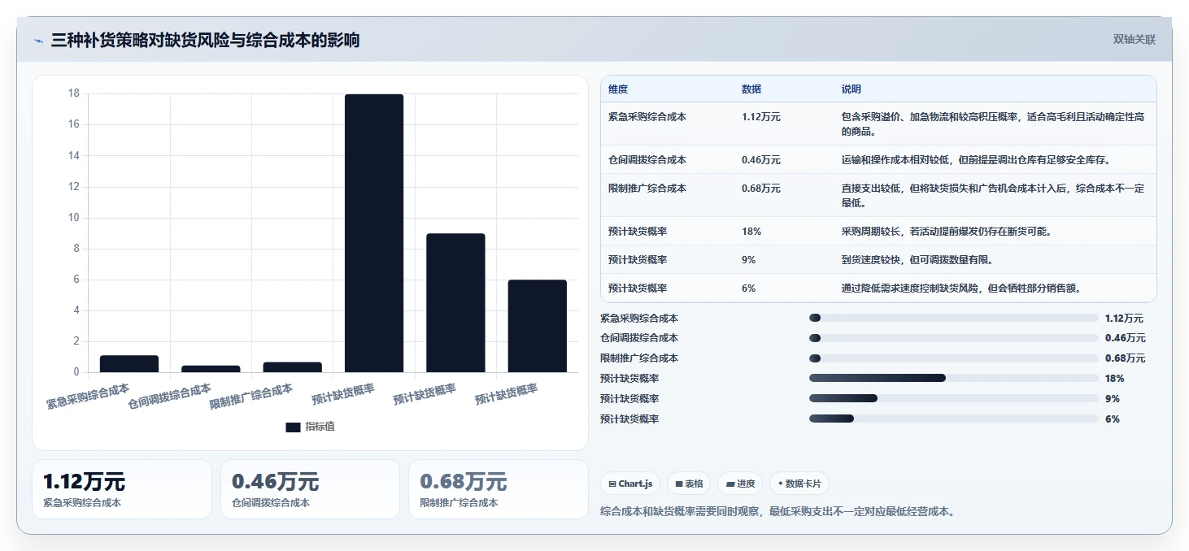Click the 限制推广综合成本 x-axis label under chart
Screen dimensions: 1189x551
tap(251, 396)
